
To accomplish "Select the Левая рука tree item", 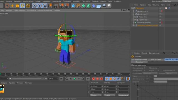I will [143, 17].
